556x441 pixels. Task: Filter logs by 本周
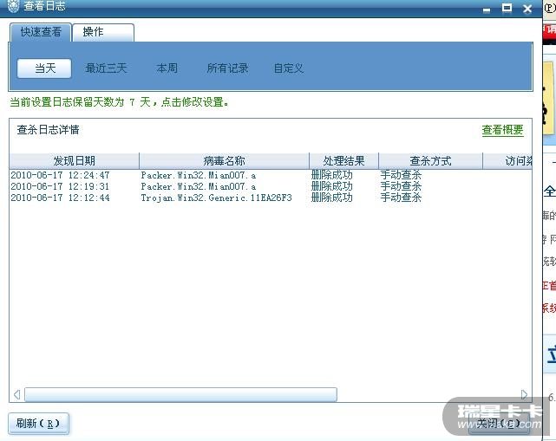pyautogui.click(x=167, y=68)
